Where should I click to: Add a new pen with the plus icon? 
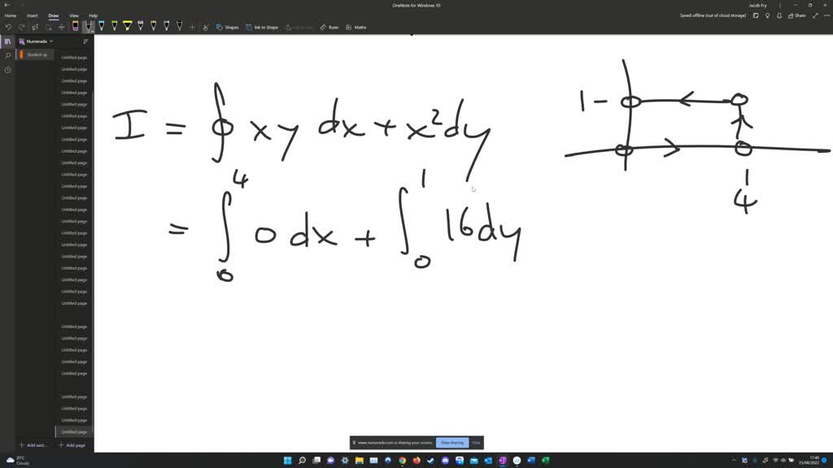click(191, 27)
